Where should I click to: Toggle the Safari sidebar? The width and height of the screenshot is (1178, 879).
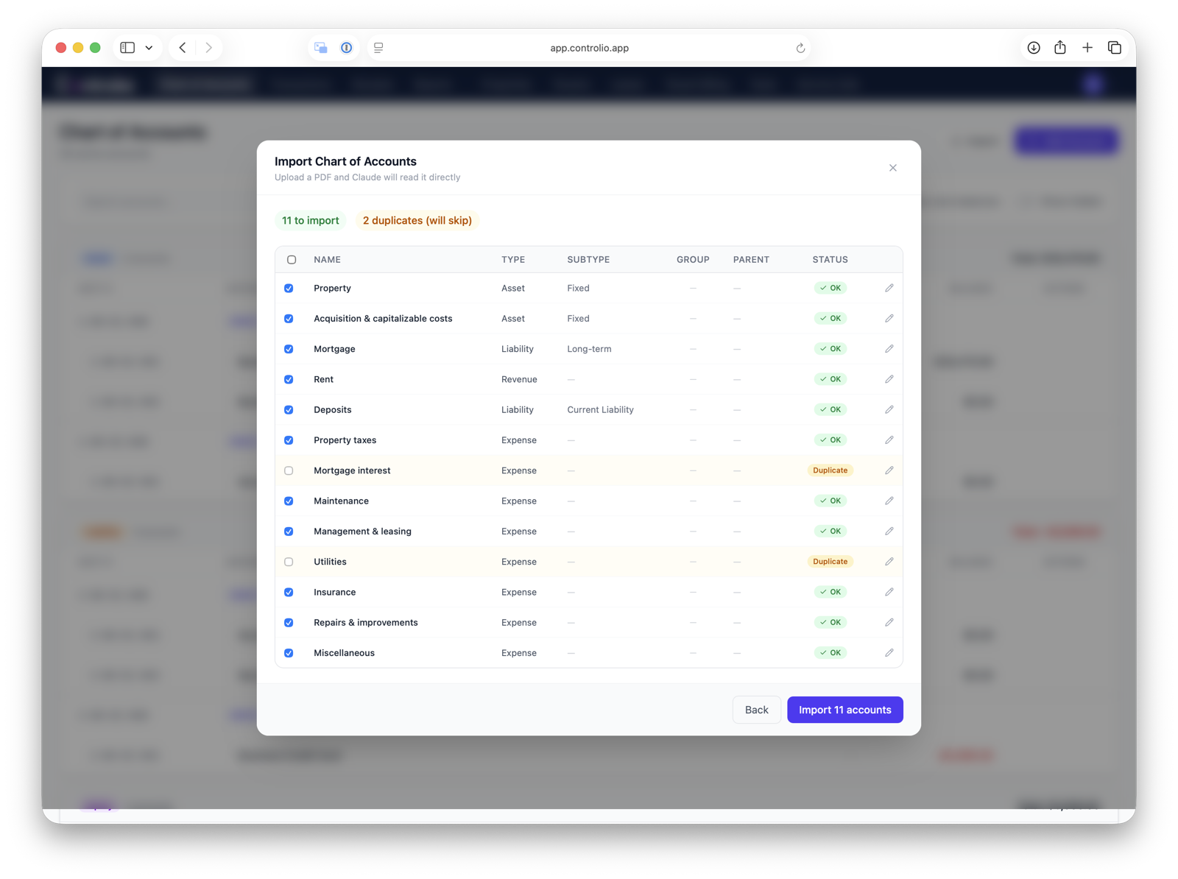click(127, 48)
